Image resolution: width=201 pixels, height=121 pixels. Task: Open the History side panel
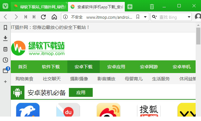5,60
